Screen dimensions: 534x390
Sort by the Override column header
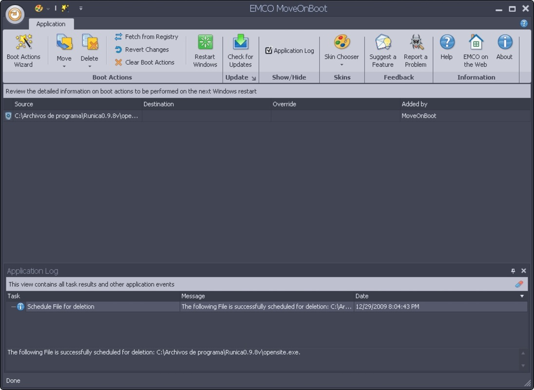tap(335, 104)
